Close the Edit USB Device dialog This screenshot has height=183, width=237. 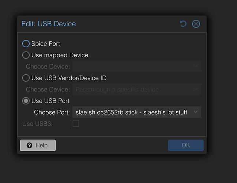coord(196,24)
